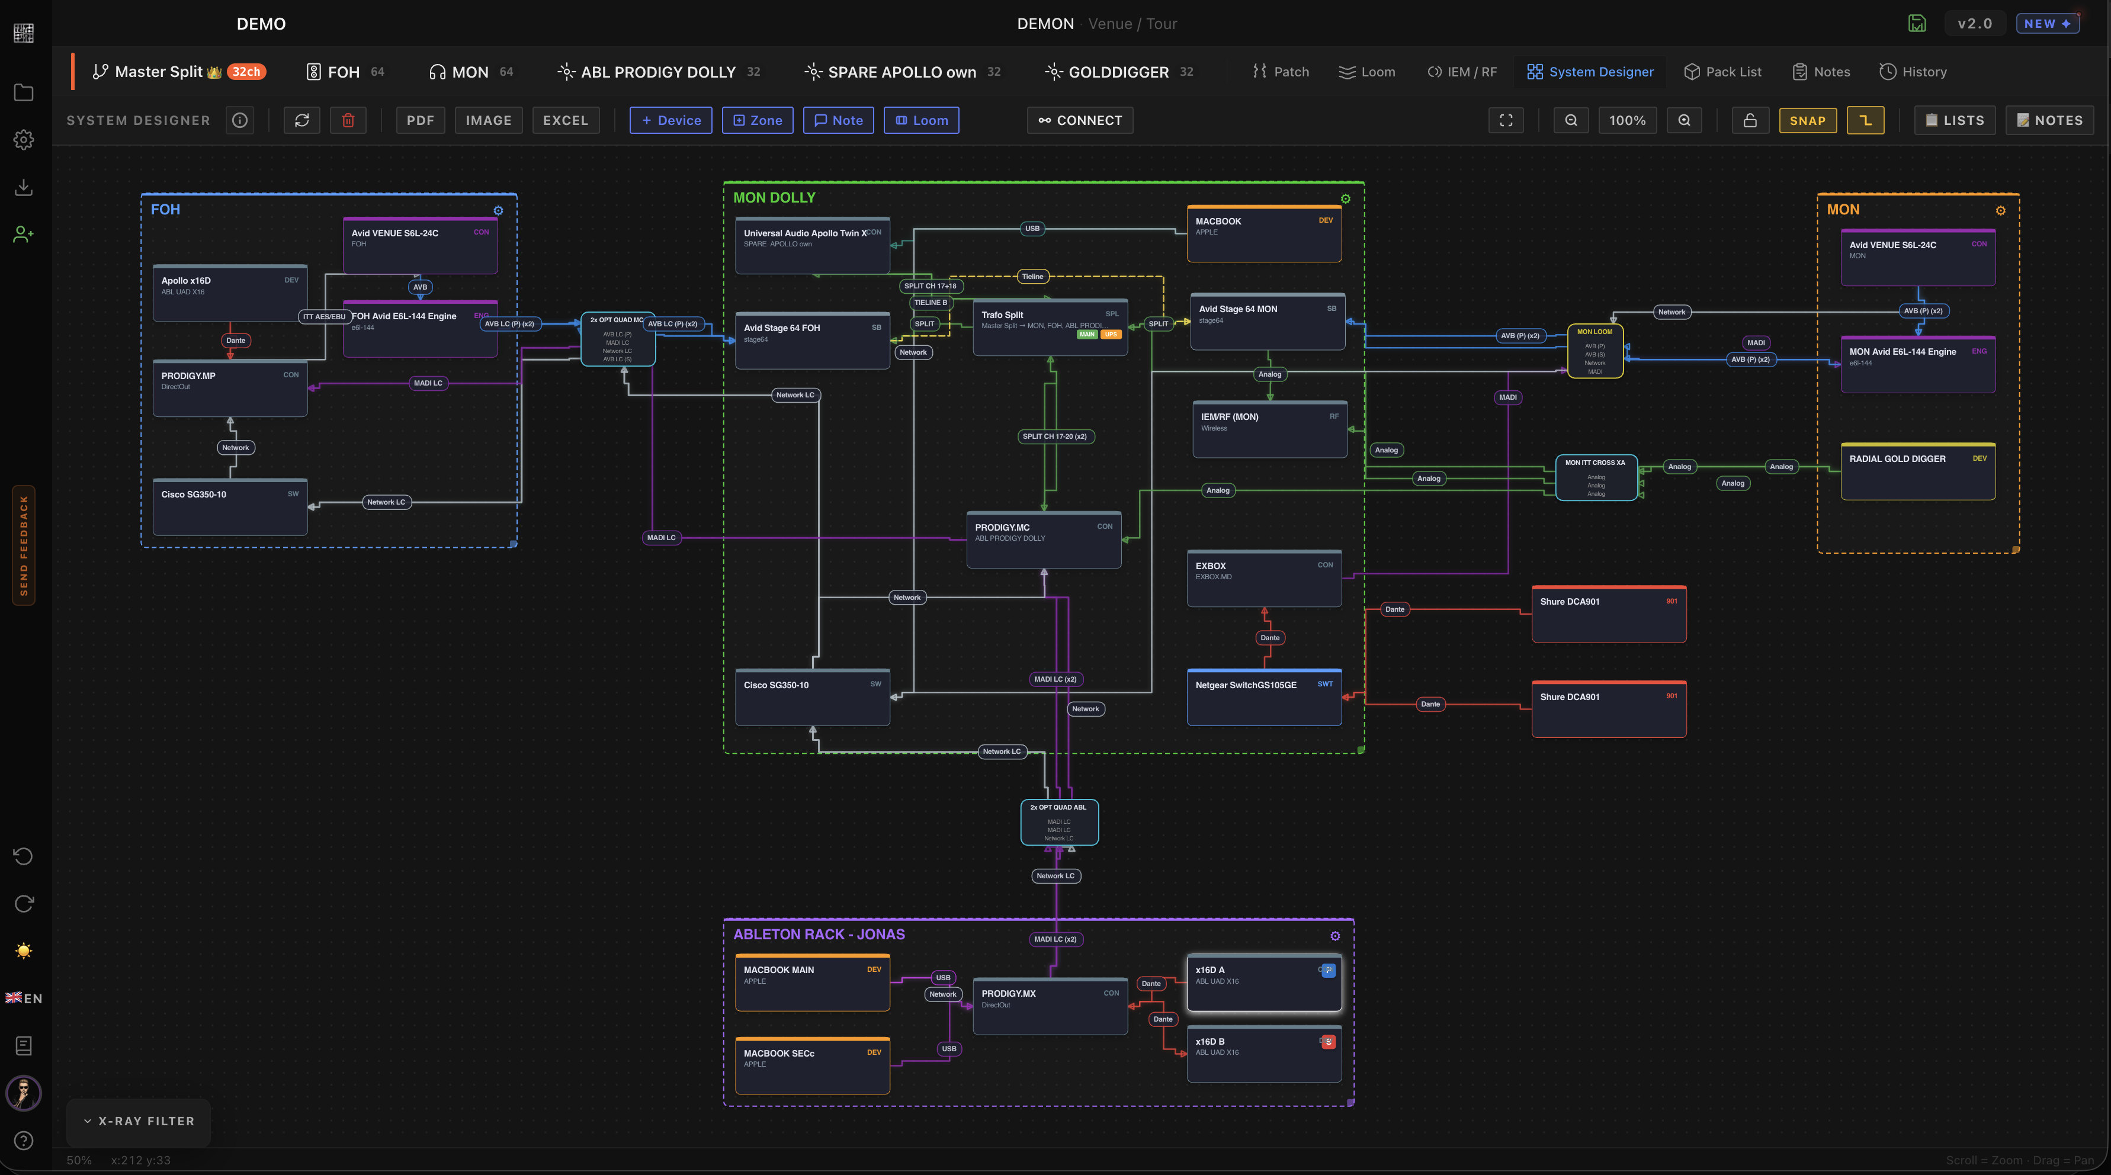The width and height of the screenshot is (2111, 1175).
Task: Add a Note to the canvas
Action: 838,120
